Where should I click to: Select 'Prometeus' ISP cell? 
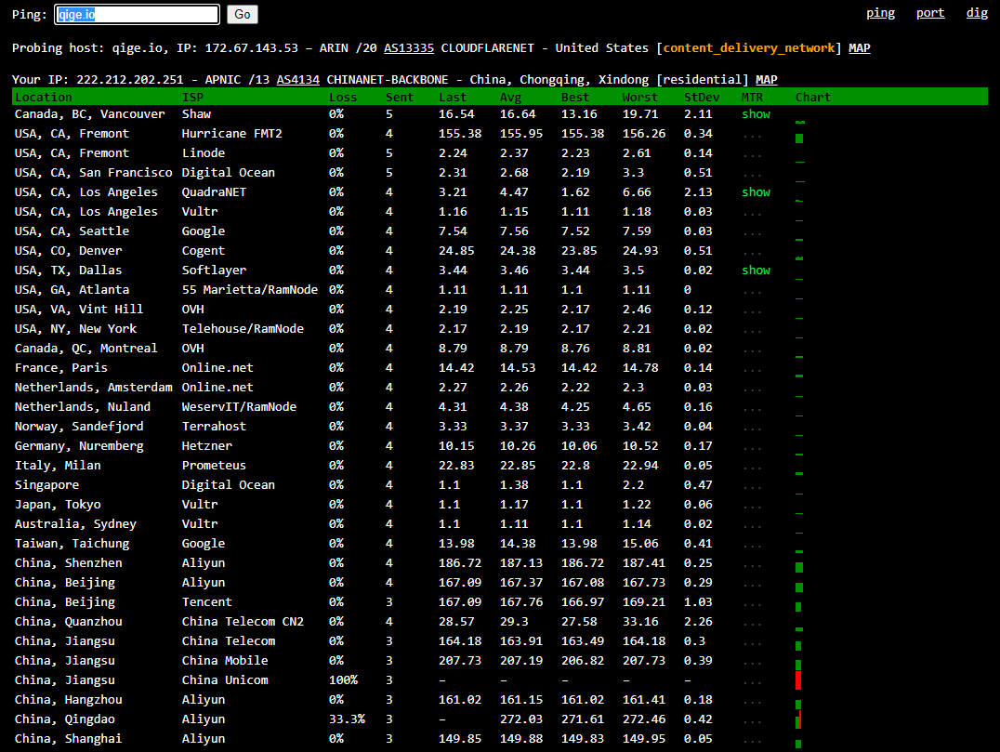click(x=214, y=466)
